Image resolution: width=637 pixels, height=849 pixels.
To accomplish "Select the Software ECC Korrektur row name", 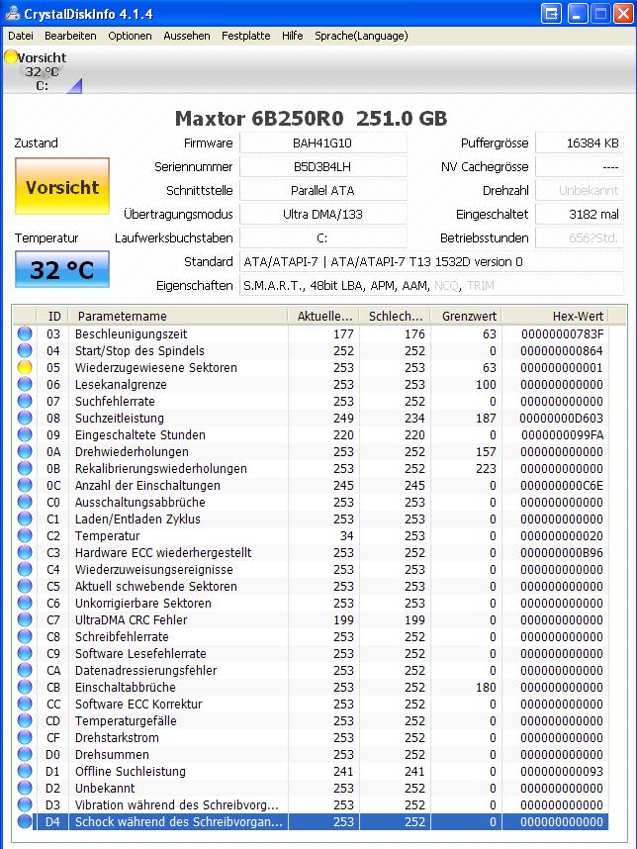I will pos(138,704).
